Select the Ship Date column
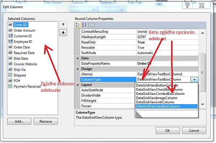Image resolution: width=216 pixels, height=143 pixels. click(x=21, y=59)
